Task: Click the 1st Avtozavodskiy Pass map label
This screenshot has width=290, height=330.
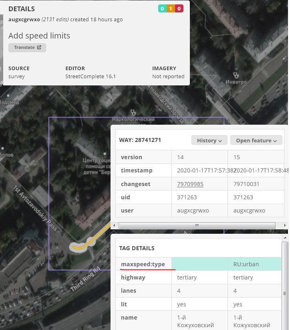Action: tap(35, 208)
